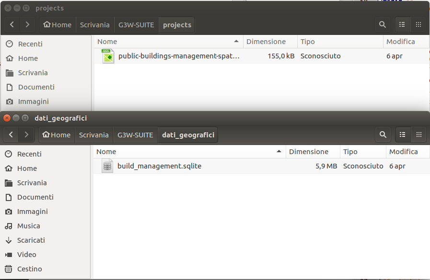Click dati_geografici breadcrumb in path bar
The width and height of the screenshot is (430, 280).
pyautogui.click(x=188, y=135)
